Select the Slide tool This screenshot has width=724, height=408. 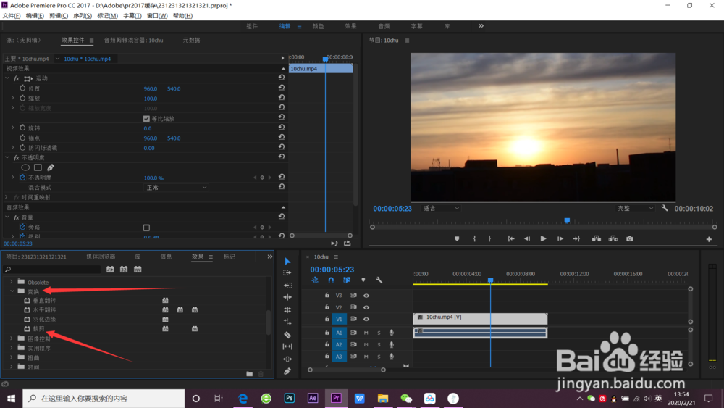click(287, 359)
